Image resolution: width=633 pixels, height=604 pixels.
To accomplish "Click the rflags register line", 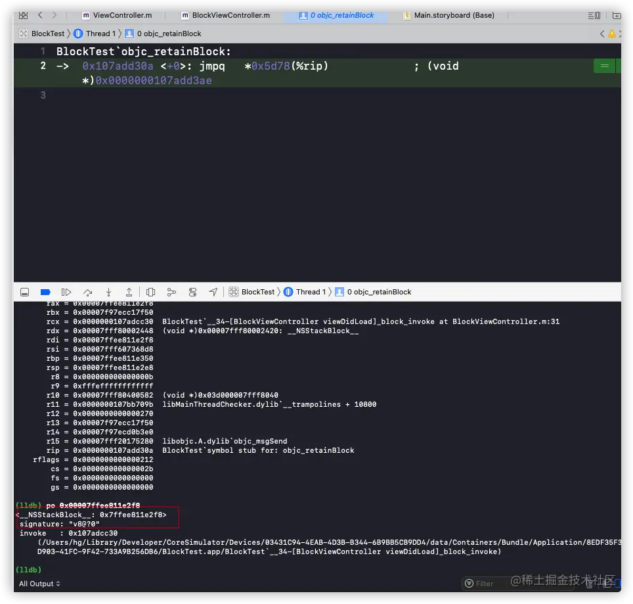I will click(x=93, y=460).
